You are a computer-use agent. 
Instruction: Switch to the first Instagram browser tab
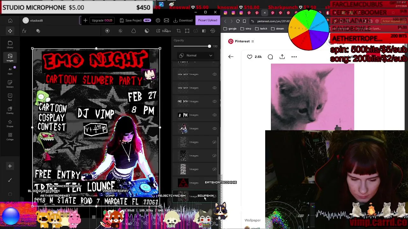[226, 13]
